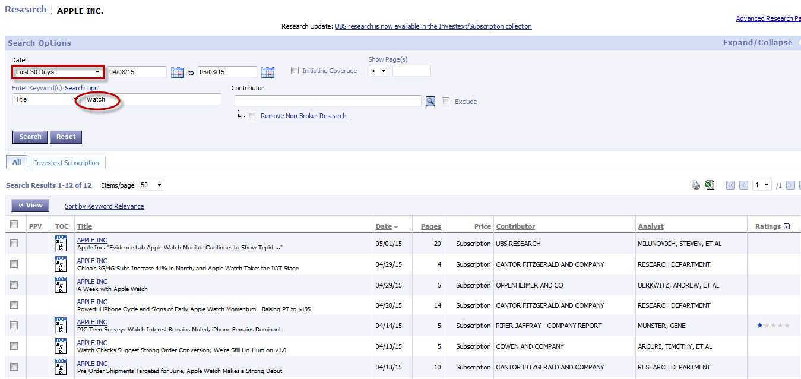Sort by Title column header
The image size is (801, 379).
[x=84, y=226]
